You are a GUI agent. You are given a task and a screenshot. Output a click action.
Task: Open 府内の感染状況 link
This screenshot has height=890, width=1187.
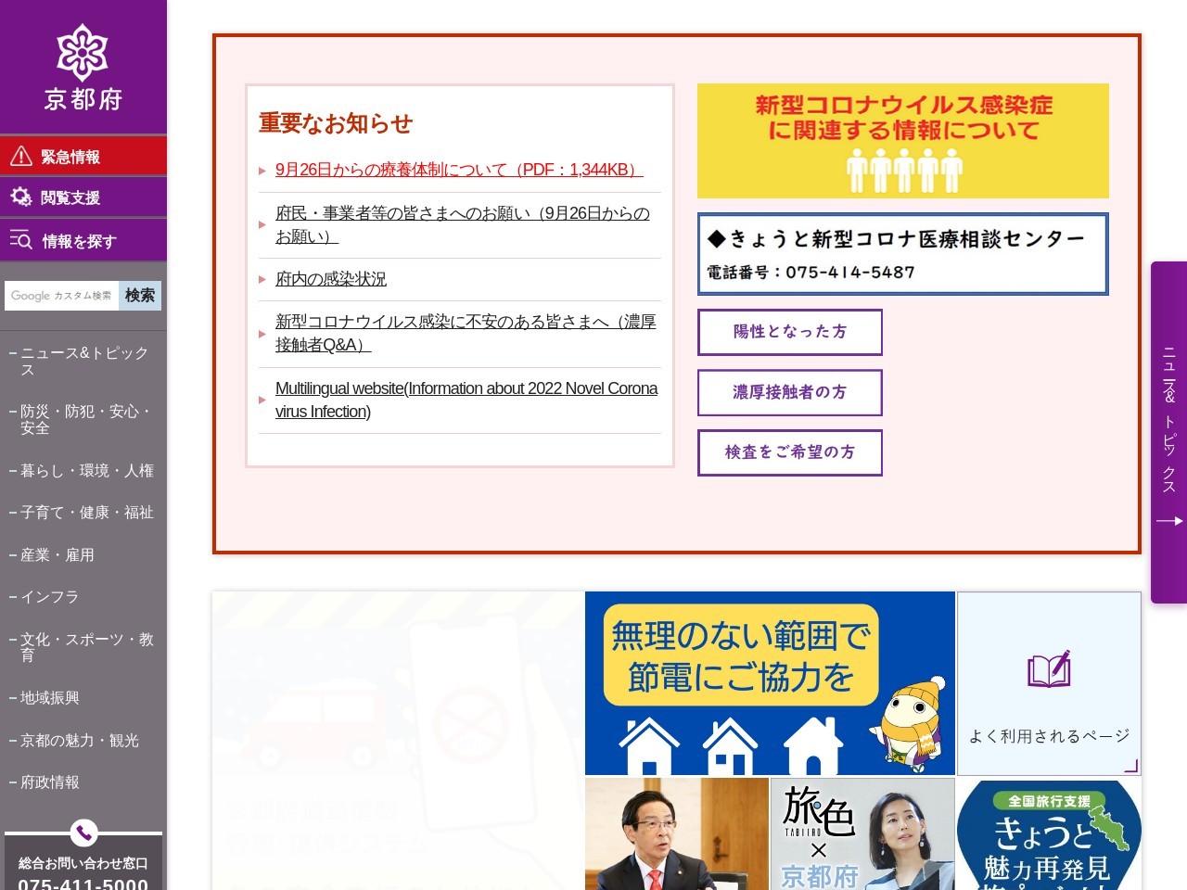[331, 279]
